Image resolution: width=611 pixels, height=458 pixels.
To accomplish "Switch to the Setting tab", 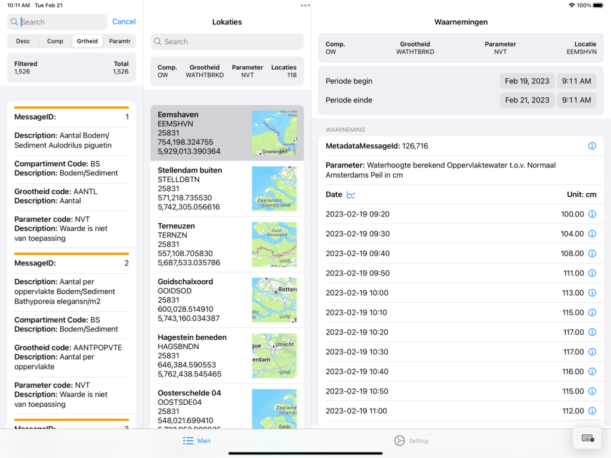I will coord(411,441).
